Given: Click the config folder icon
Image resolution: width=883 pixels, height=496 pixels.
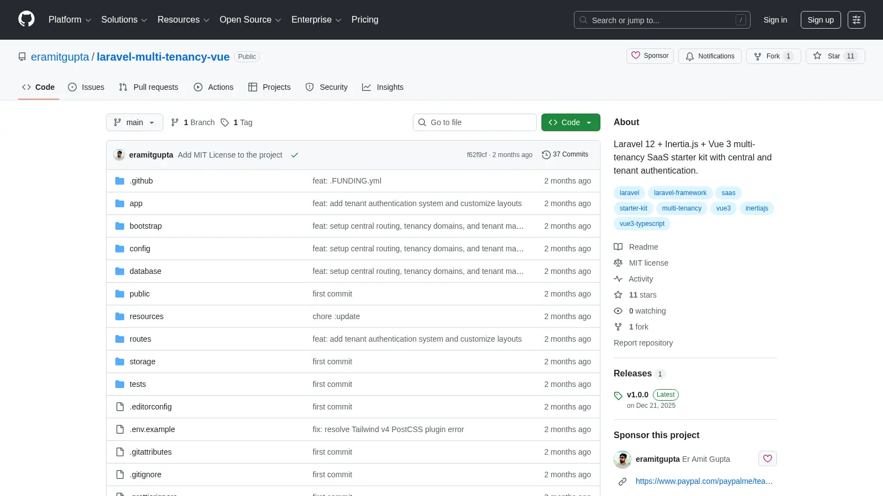Looking at the screenshot, I should (120, 249).
